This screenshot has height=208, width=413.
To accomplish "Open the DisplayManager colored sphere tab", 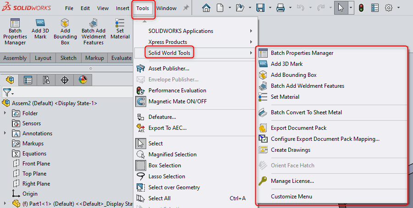I will [83, 80].
